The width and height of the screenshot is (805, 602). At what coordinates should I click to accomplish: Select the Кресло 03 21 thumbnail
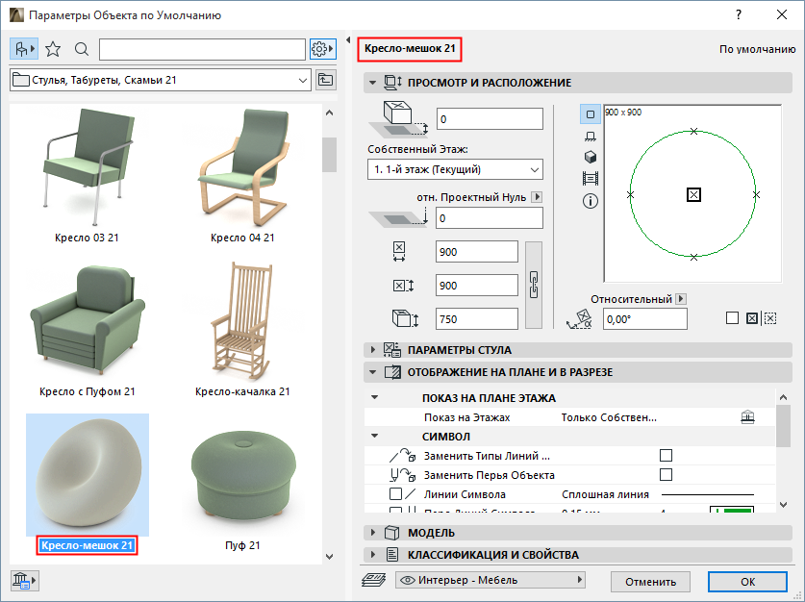pyautogui.click(x=88, y=166)
